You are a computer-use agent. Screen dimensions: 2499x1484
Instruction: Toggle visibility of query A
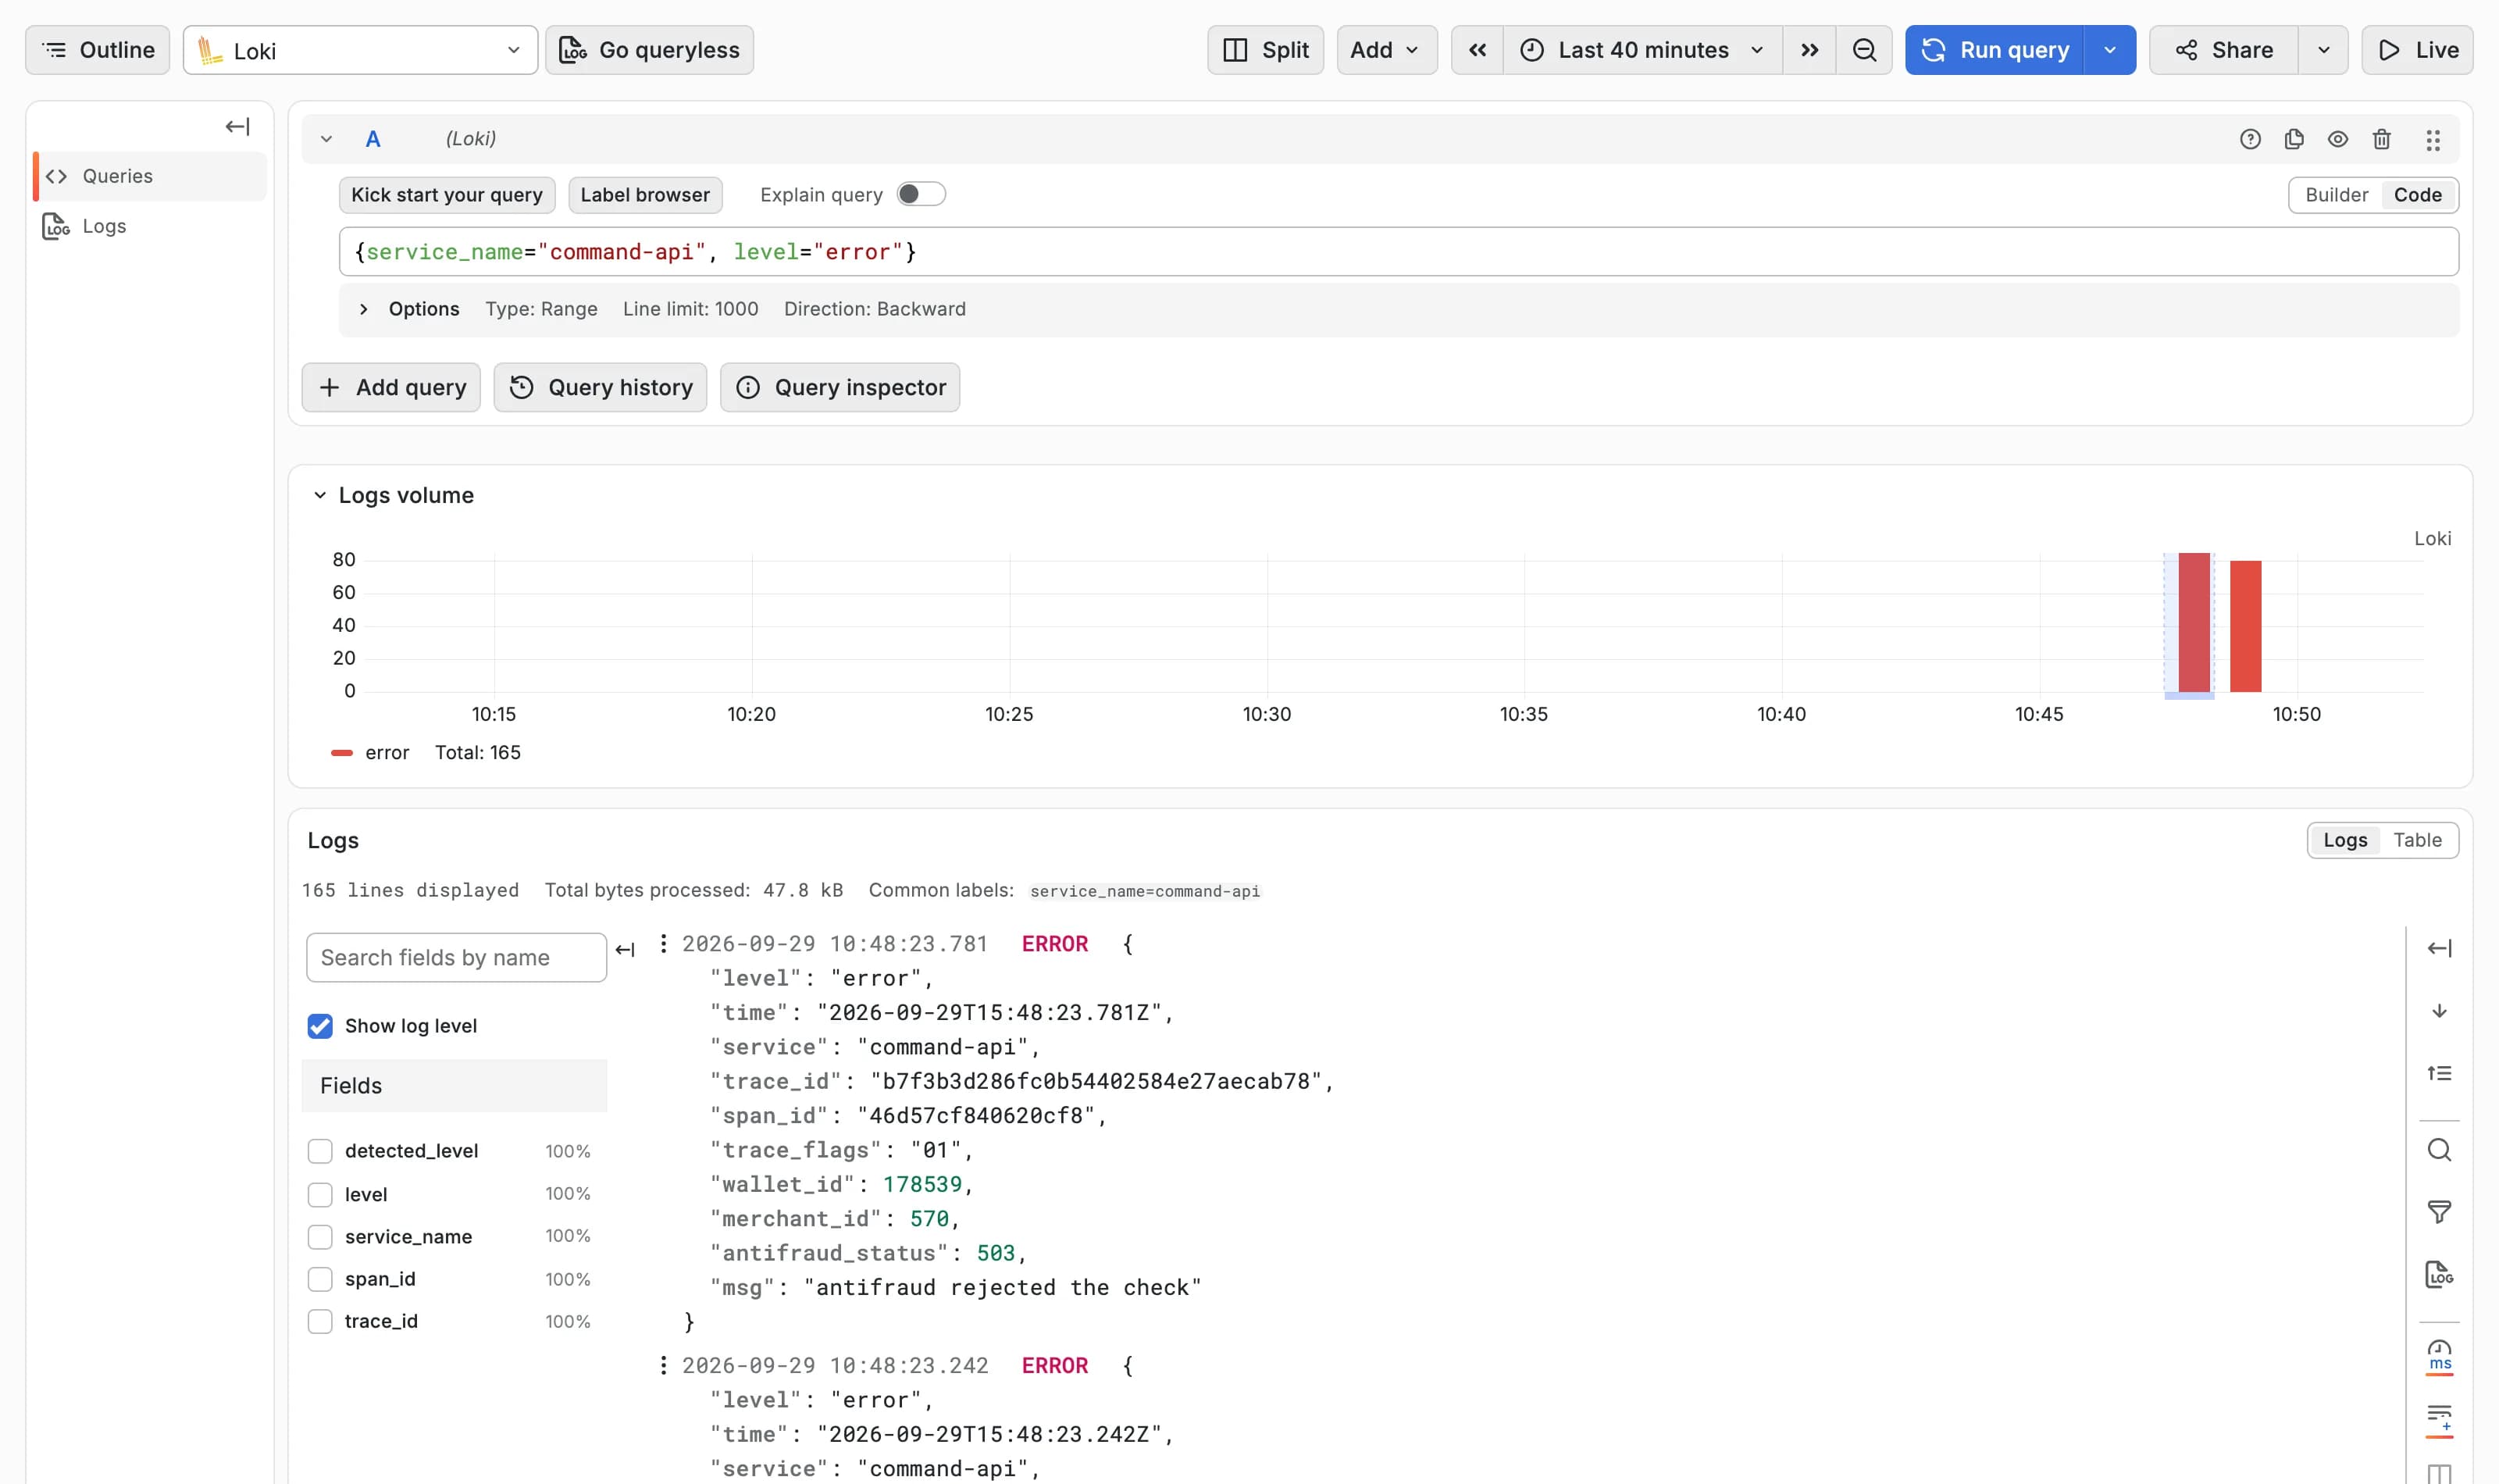pos(2338,139)
